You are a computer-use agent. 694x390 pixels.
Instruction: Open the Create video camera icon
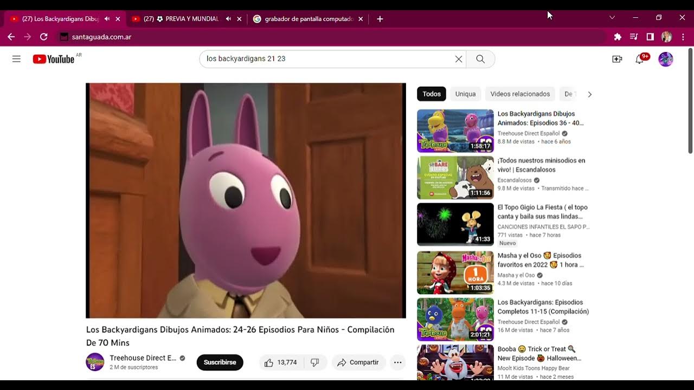(617, 59)
